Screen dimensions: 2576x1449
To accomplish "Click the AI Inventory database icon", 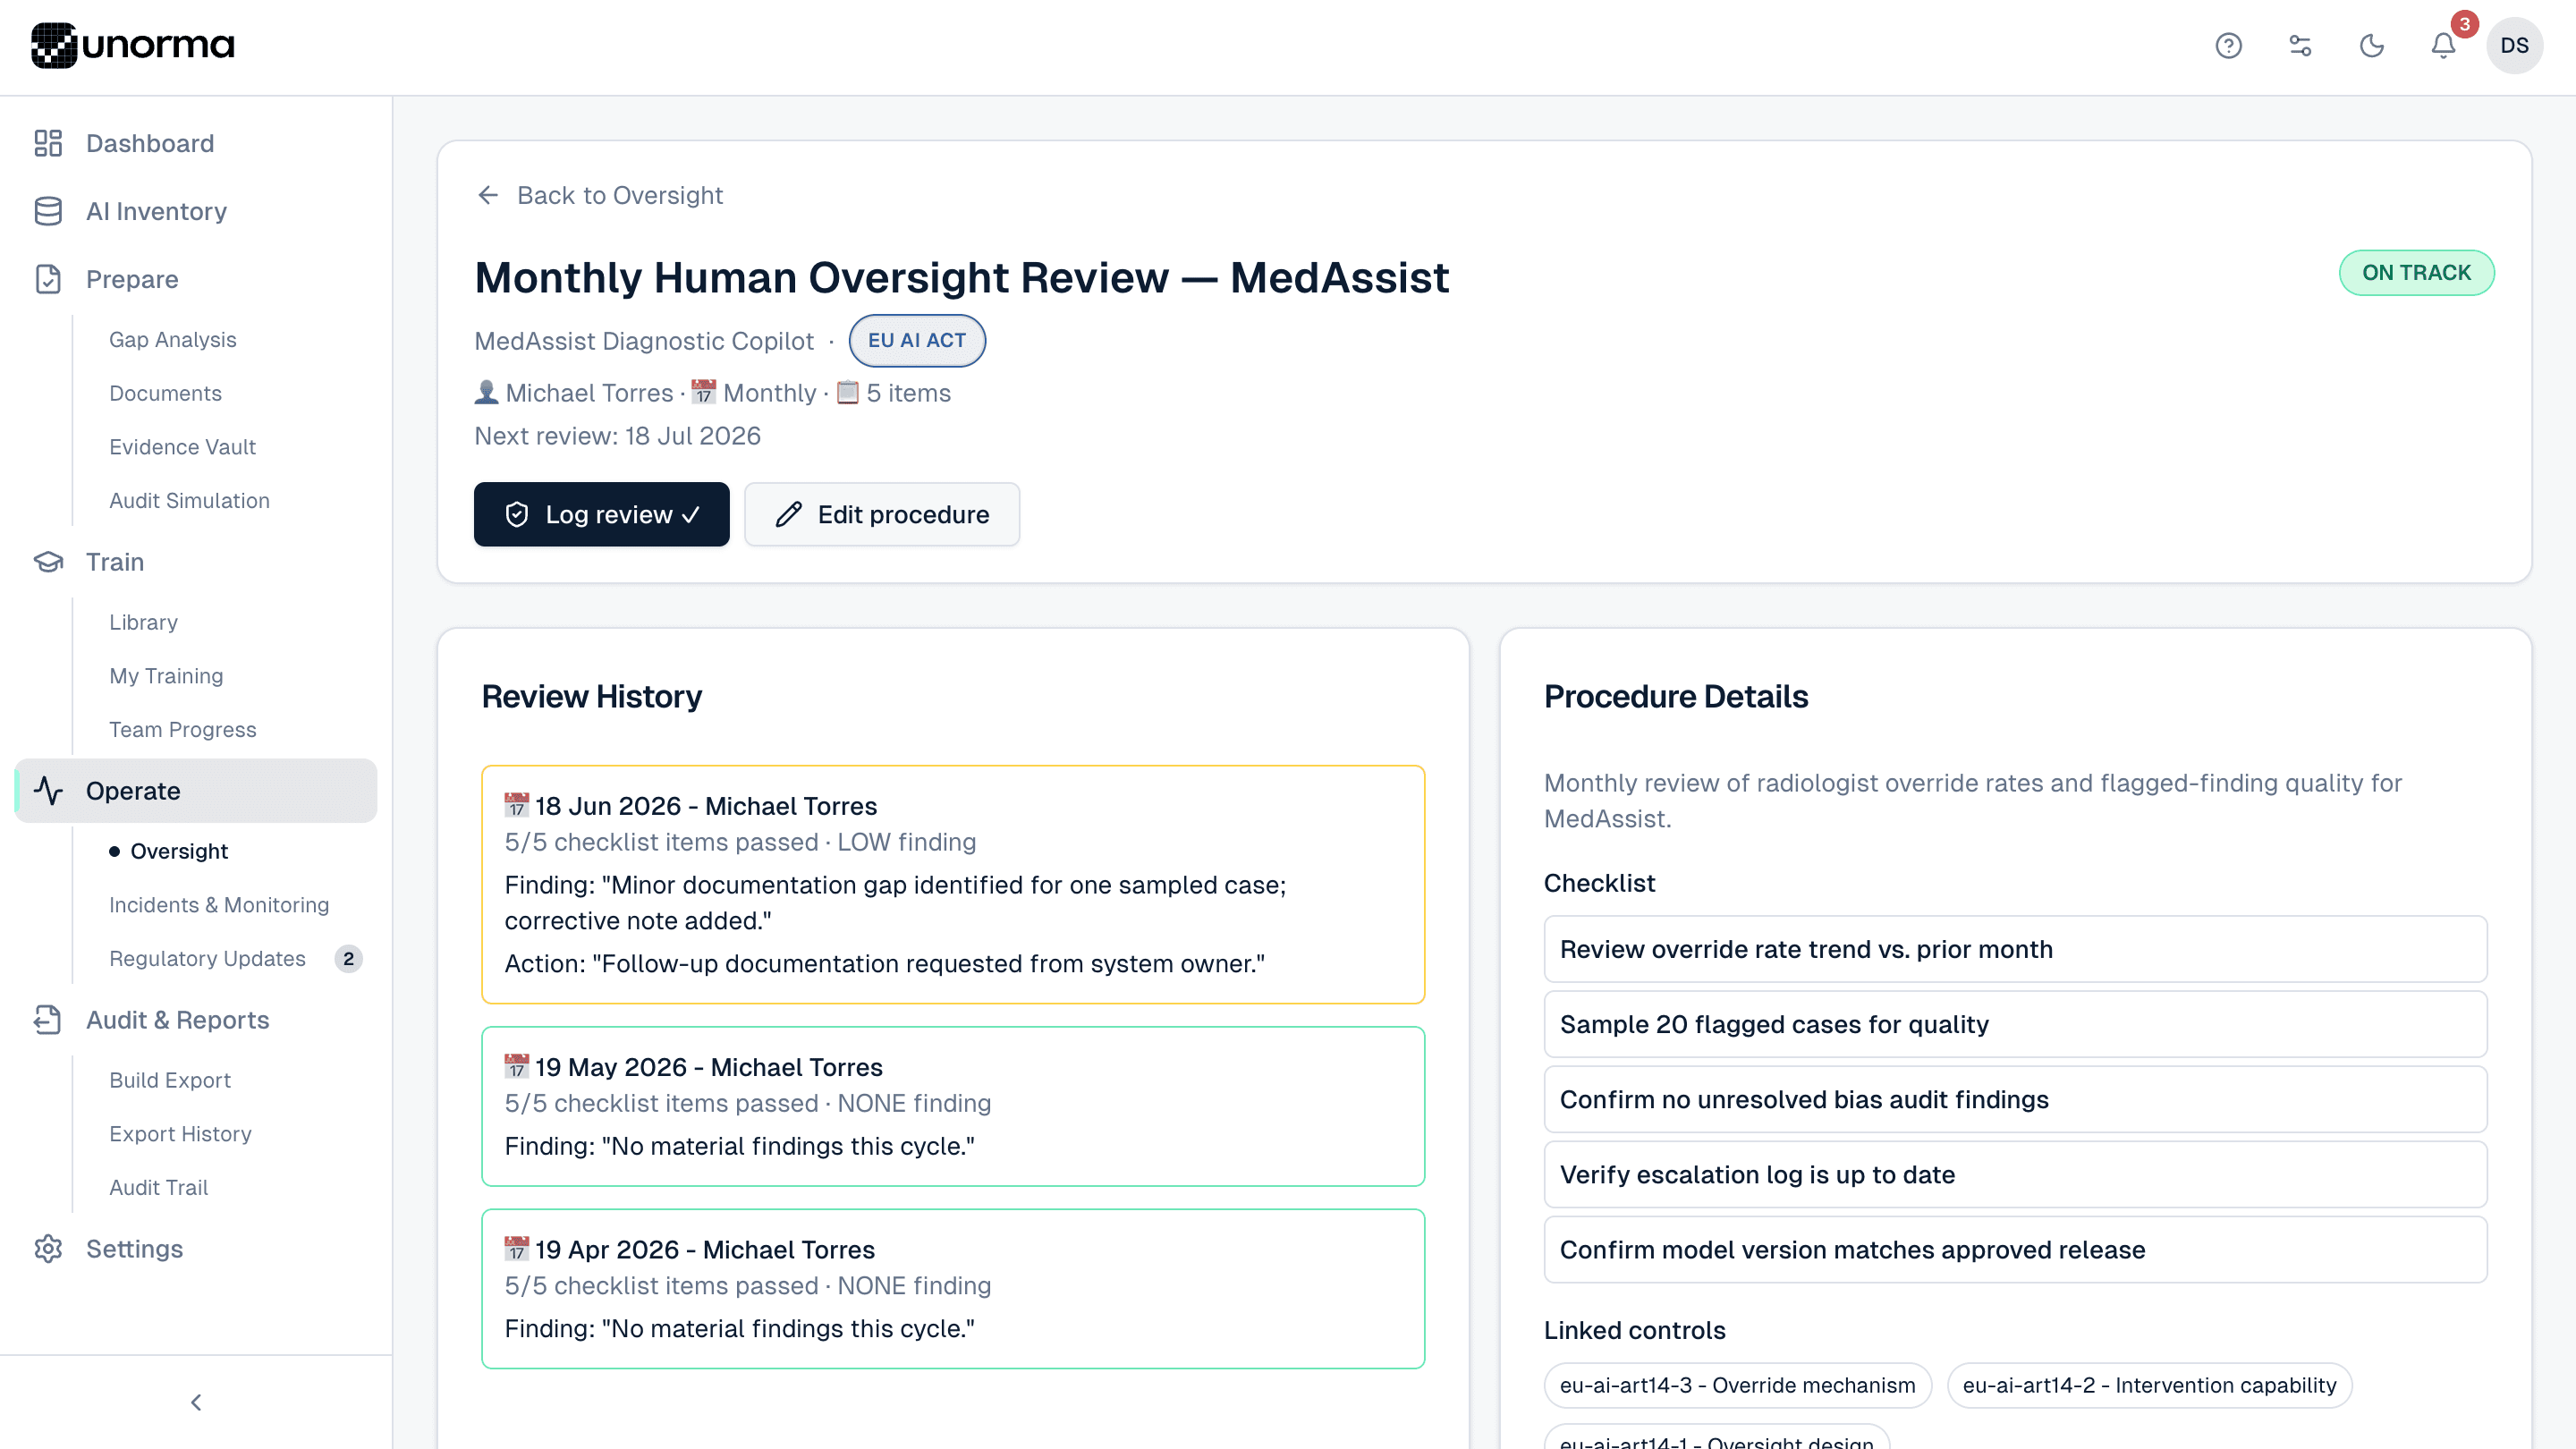I will (48, 211).
